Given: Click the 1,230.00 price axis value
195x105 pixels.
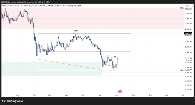Looking at the screenshot, I should (x=188, y=85).
